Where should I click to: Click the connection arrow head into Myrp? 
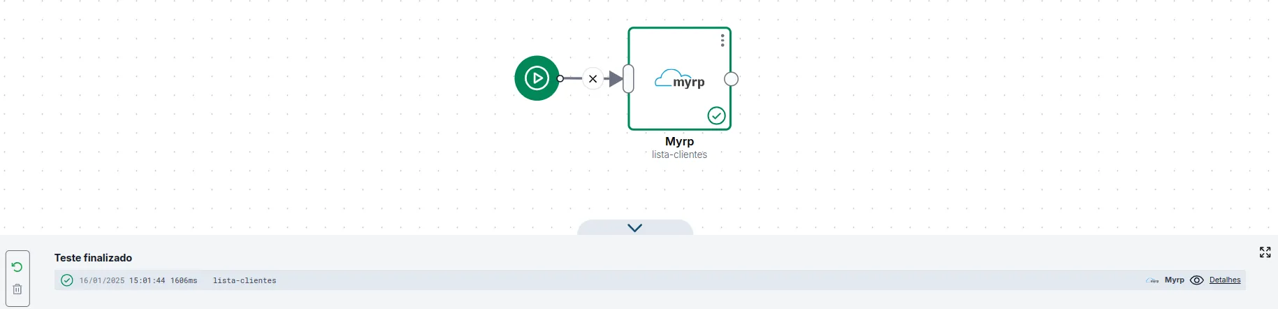(615, 79)
